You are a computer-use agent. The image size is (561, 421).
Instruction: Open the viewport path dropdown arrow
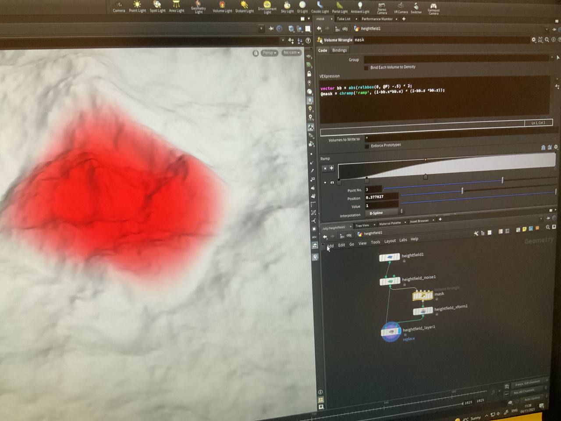click(x=261, y=29)
